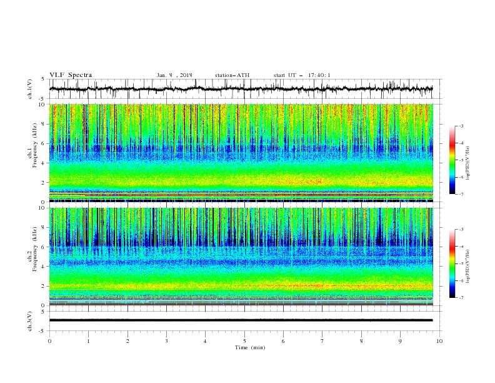Click upper colorbar label 'log(PSD)(V²/Hz)'
The image size is (495, 383).
click(x=468, y=163)
